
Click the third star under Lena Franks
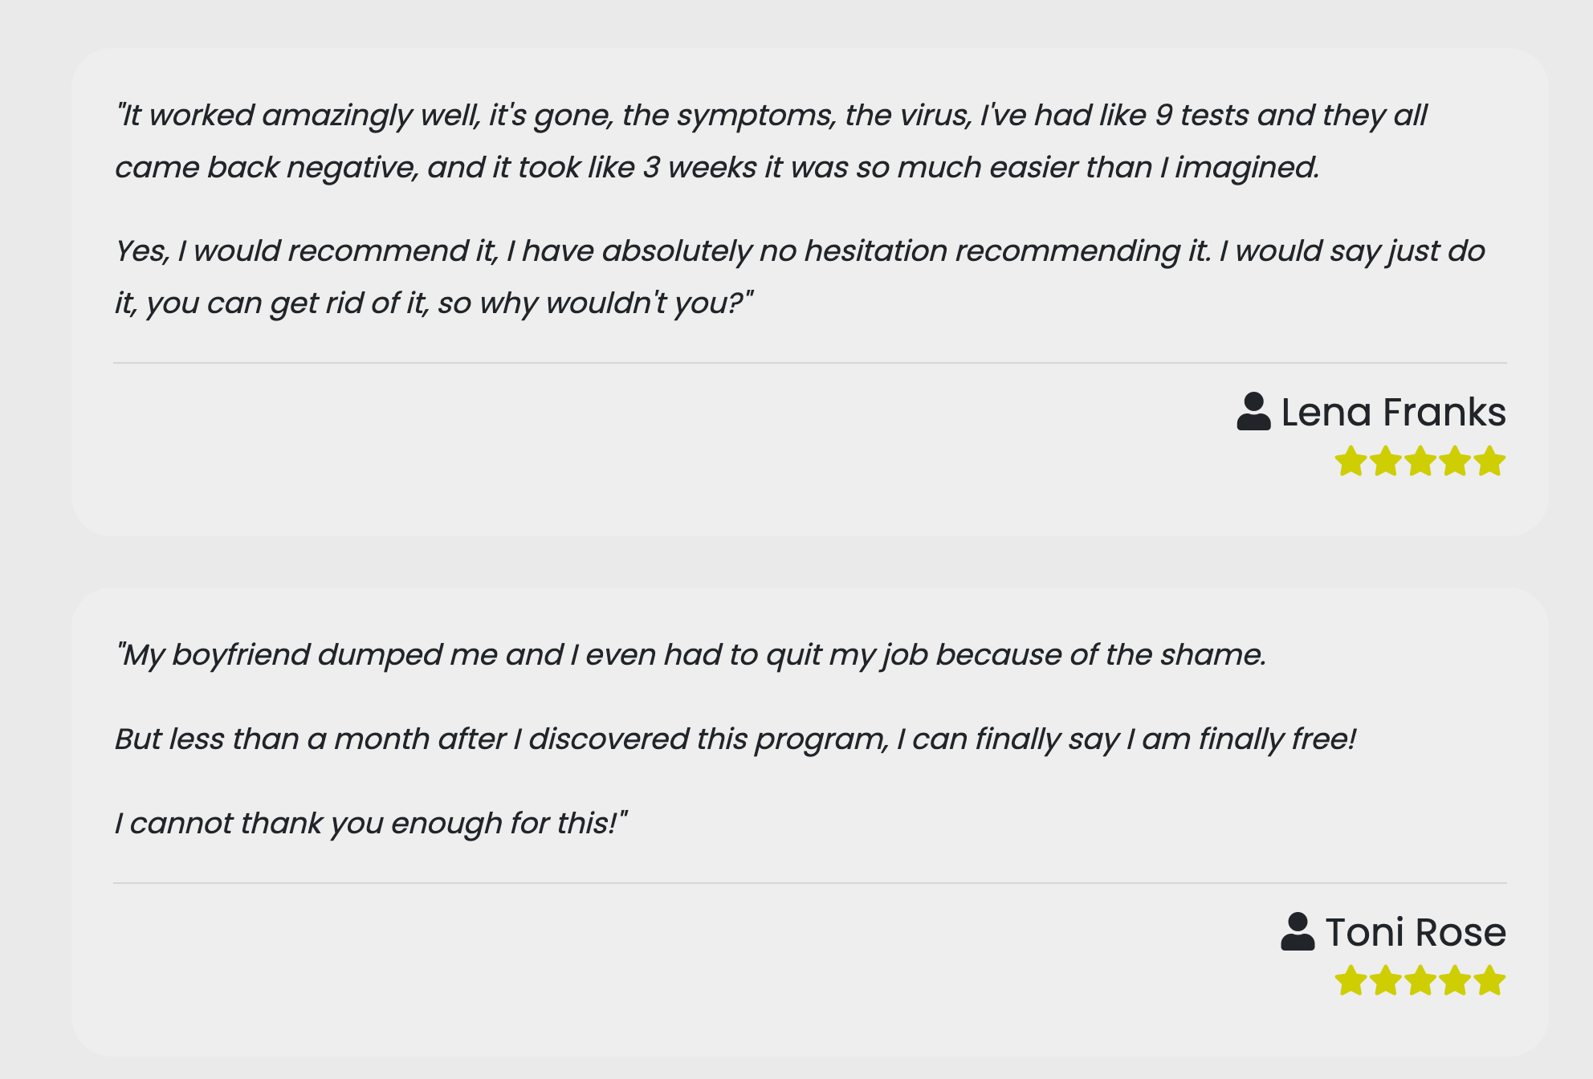tap(1420, 462)
